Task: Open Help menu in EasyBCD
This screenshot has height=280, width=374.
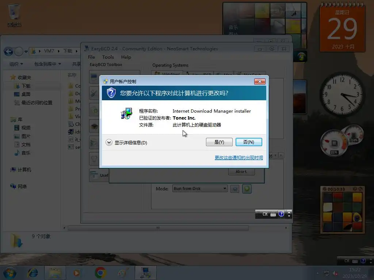Action: click(x=126, y=57)
